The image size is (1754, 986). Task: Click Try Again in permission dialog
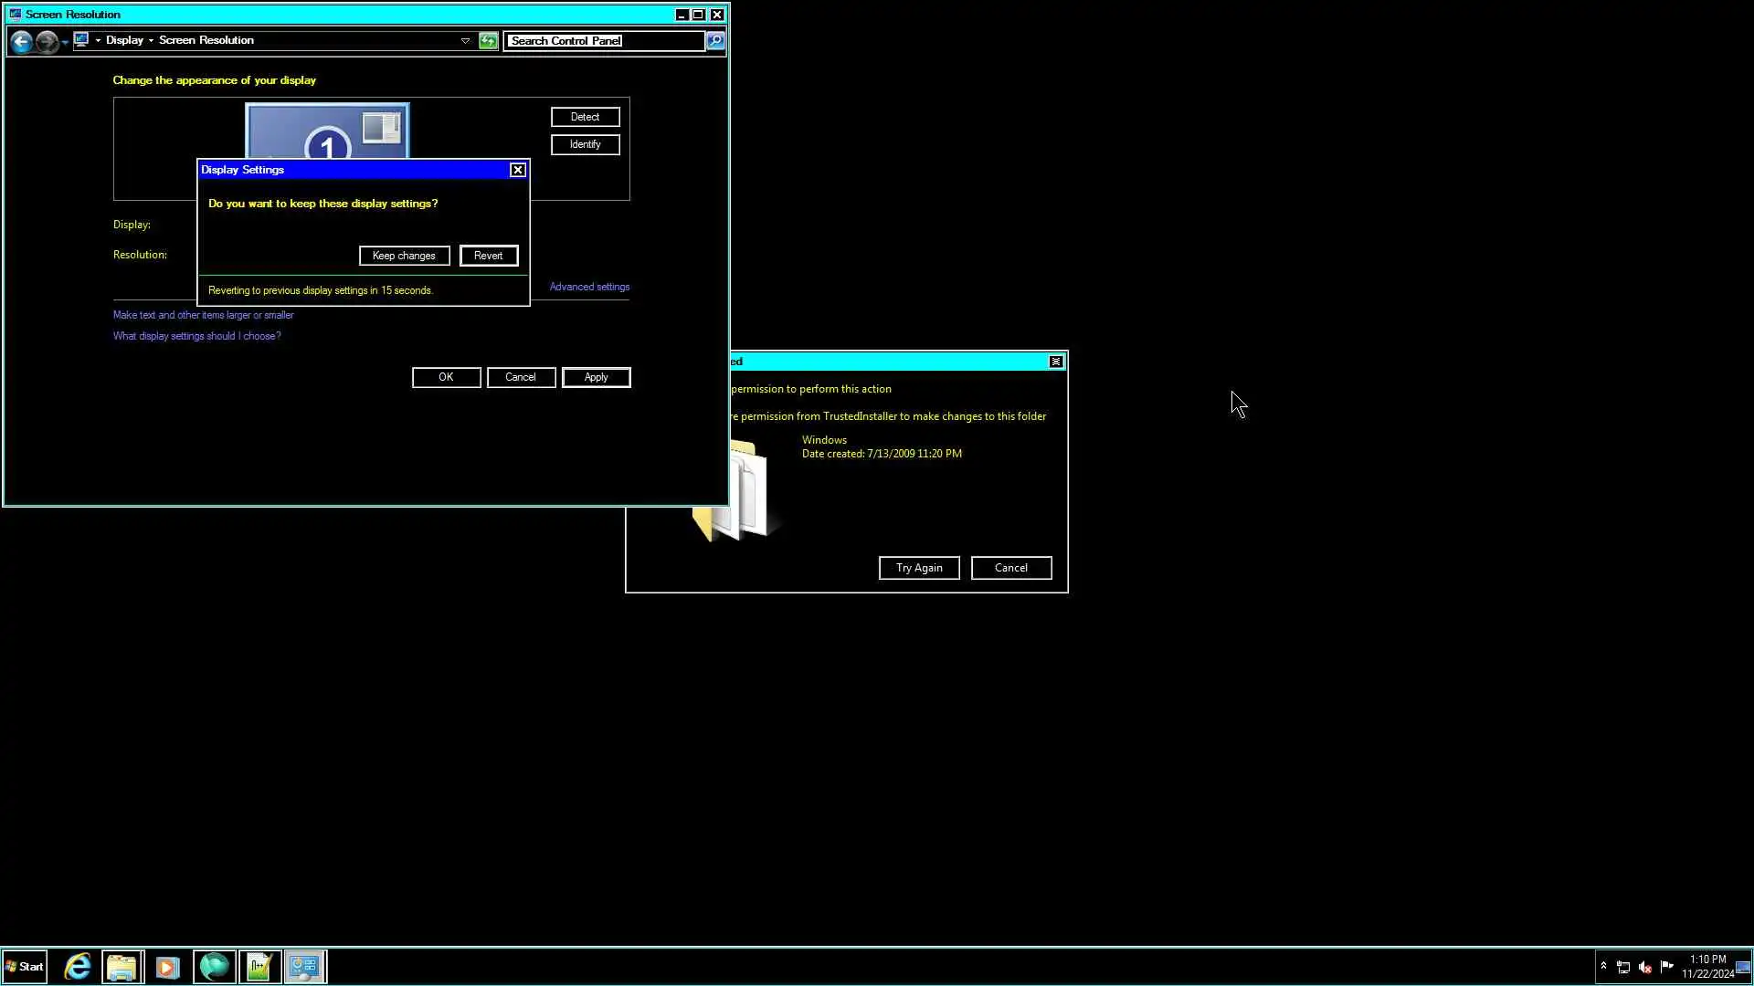click(x=918, y=568)
